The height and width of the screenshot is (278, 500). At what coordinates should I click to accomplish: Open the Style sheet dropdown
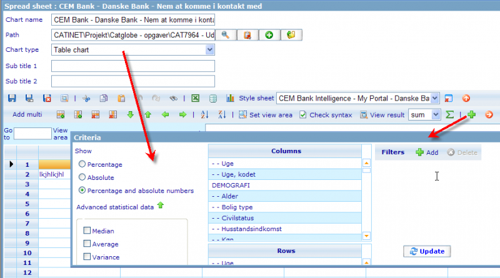tap(434, 98)
